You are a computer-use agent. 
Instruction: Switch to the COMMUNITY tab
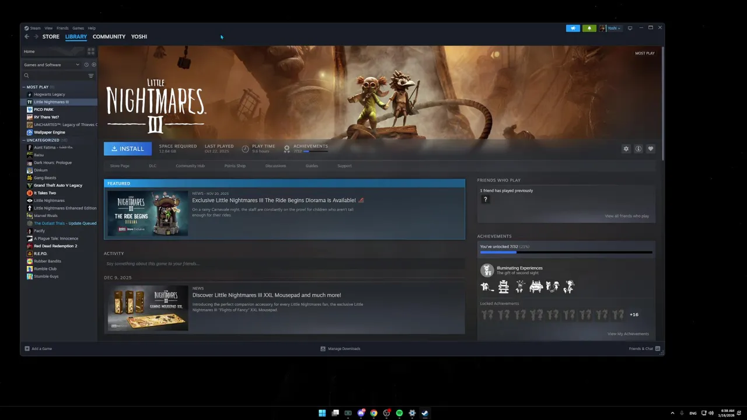pos(109,37)
